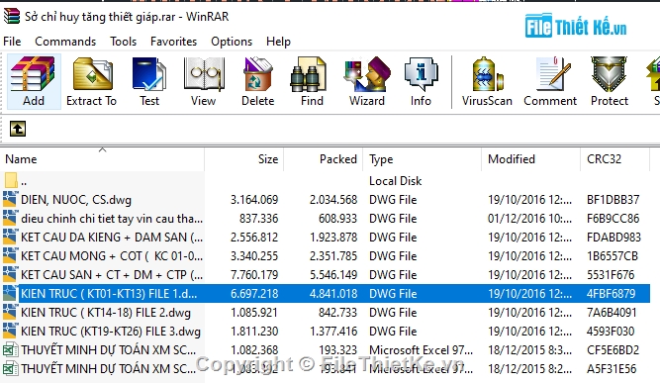Sort by the Name column header
660x383 pixels.
103,159
